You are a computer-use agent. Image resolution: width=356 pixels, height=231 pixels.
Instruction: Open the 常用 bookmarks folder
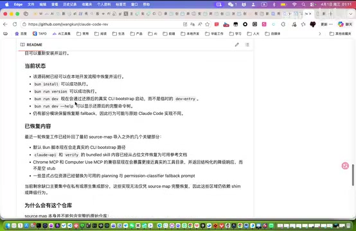[x=83, y=34]
